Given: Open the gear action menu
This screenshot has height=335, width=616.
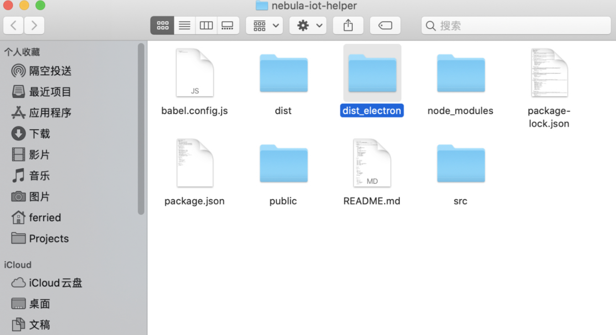Looking at the screenshot, I should pos(308,26).
